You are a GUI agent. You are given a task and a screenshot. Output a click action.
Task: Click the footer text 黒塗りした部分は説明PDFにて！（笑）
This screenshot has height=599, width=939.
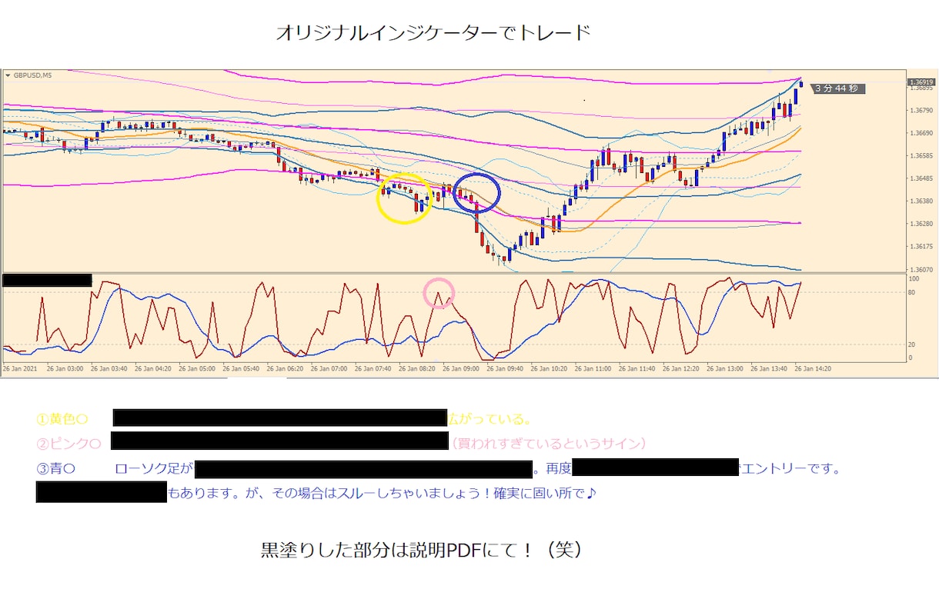tap(421, 551)
